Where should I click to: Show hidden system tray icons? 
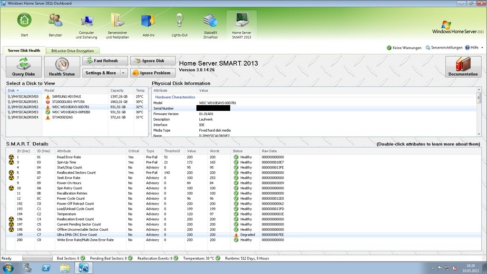[x=433, y=268]
